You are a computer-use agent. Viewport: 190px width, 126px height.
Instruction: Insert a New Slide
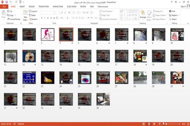pyautogui.click(x=25, y=15)
